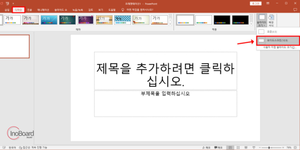Apply the blue diamond-pattern theme thumbnail
The image size is (300, 150).
(122, 20)
